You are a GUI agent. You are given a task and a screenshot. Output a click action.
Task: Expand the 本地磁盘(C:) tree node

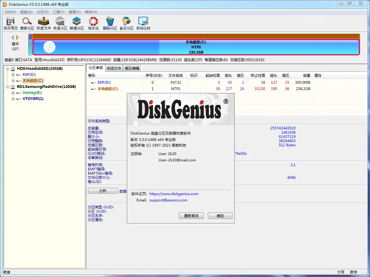[13, 81]
